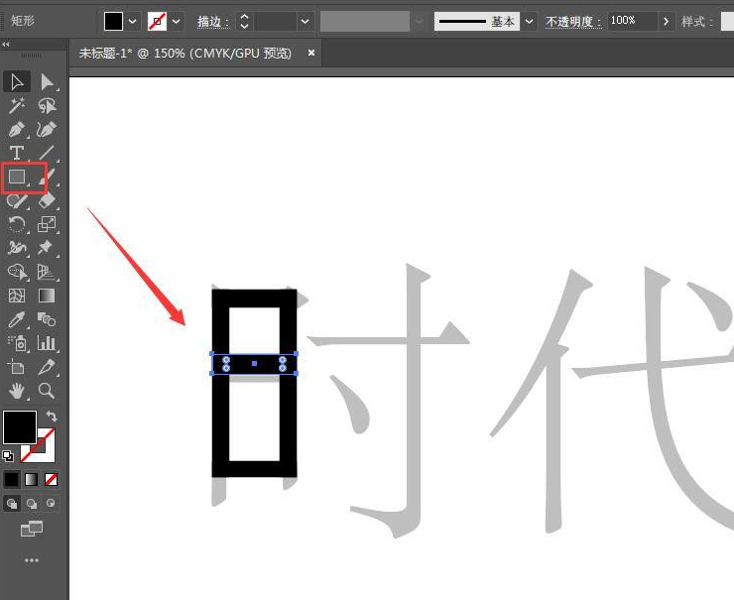Click the 样式 graphic style swatch
This screenshot has height=600, width=734.
pyautogui.click(x=727, y=22)
